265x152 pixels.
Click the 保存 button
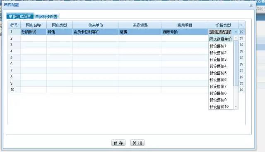point(118,143)
